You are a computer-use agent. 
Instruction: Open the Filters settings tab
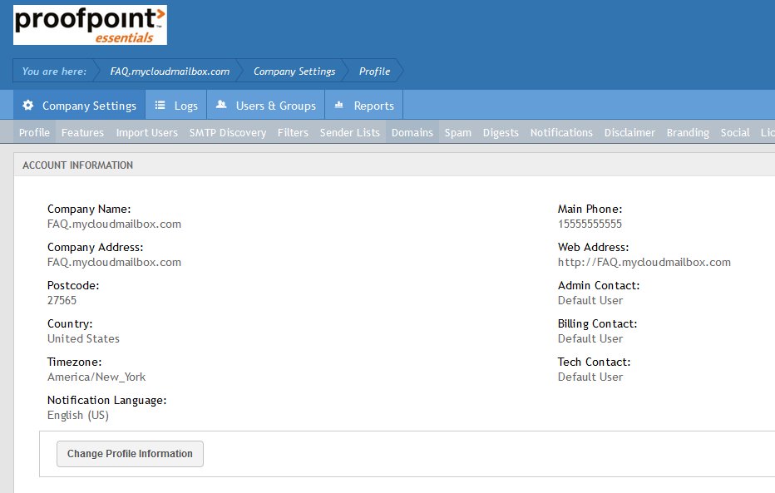tap(293, 131)
